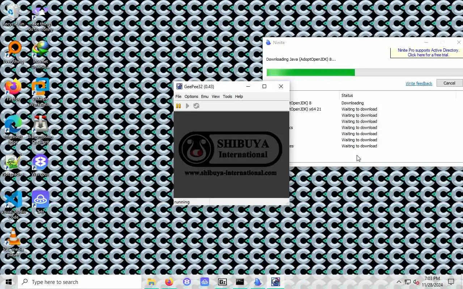Screen dimensions: 463x289
Task: Open 7-Zip from the taskbar
Action: (222, 282)
